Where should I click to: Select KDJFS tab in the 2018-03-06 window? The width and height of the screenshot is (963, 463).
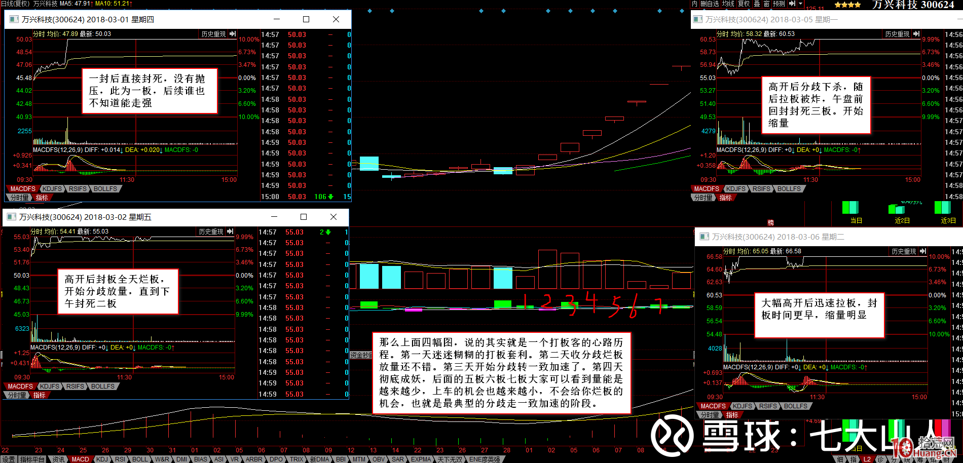[743, 406]
